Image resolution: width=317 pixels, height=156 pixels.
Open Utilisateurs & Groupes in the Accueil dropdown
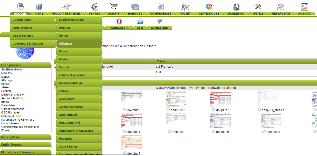[33, 44]
